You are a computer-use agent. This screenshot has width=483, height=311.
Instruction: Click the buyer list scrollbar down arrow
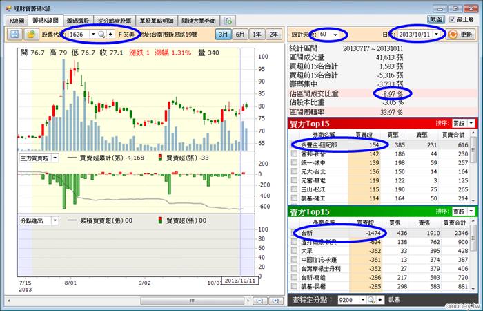point(473,200)
